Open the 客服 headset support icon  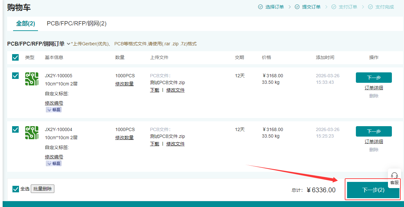[395, 175]
